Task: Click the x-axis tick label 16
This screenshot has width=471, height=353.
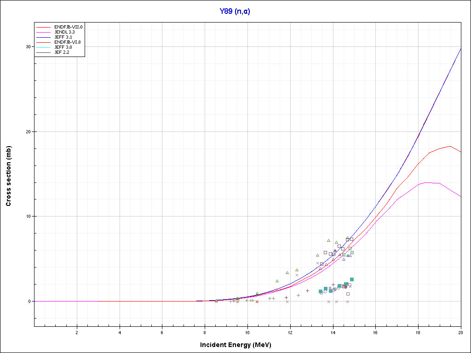Action: point(375,332)
